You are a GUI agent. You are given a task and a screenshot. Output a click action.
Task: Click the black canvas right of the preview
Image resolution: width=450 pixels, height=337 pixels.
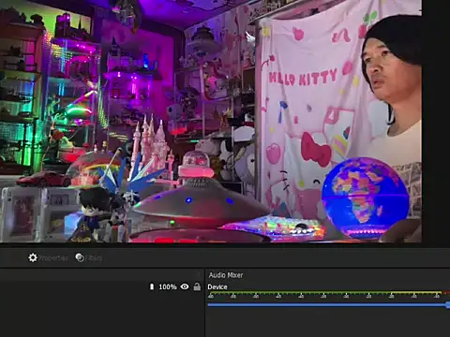tap(436, 121)
